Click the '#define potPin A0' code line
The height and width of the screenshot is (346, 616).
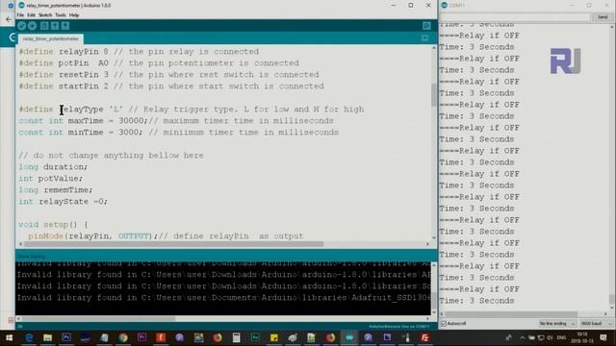(159, 63)
